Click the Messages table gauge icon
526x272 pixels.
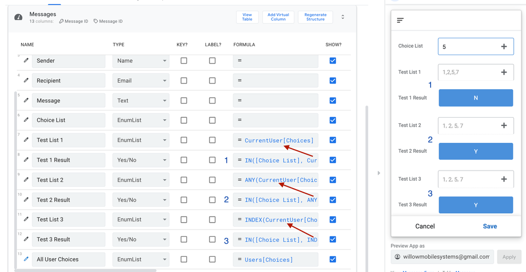coord(18,17)
